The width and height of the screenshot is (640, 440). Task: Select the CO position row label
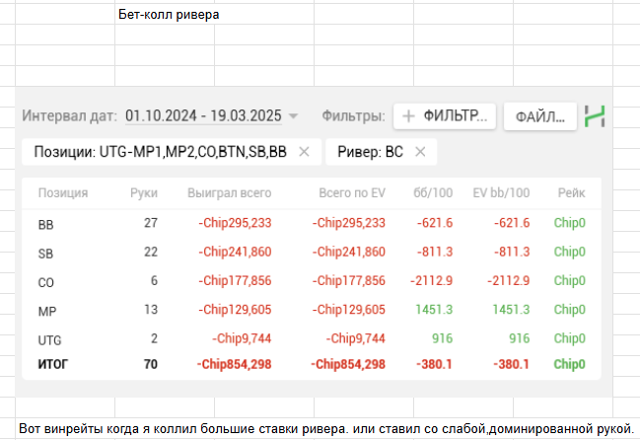45,282
